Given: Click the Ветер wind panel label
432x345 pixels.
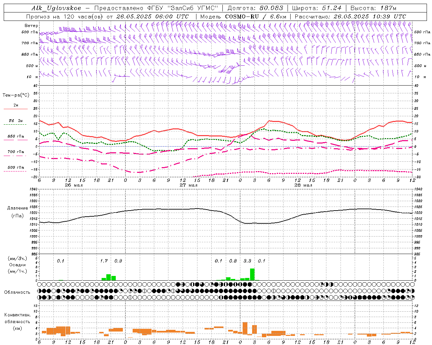Looking at the screenshot, I should (31, 26).
